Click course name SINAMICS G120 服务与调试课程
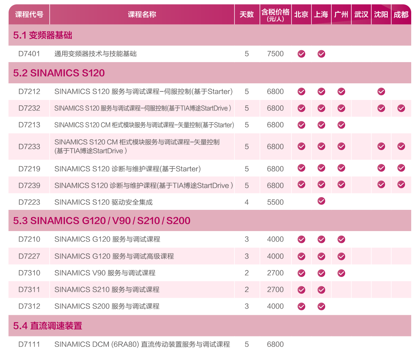This screenshot has width=417, height=363. (x=107, y=240)
